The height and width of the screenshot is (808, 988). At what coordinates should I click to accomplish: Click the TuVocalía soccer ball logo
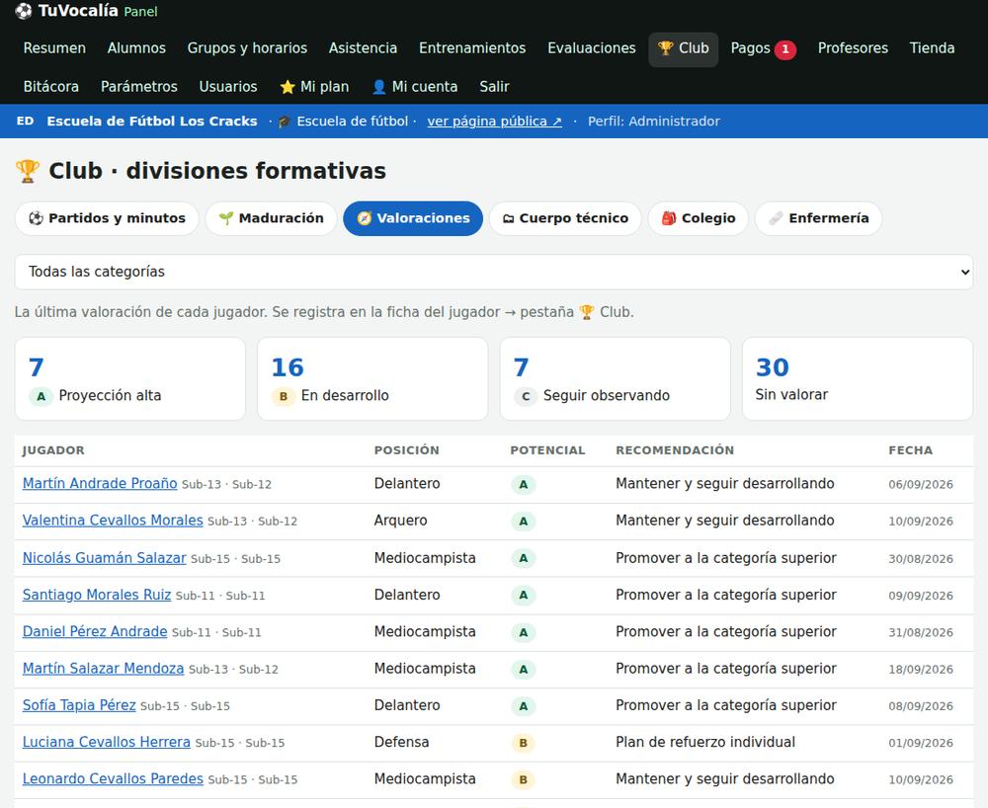point(24,11)
